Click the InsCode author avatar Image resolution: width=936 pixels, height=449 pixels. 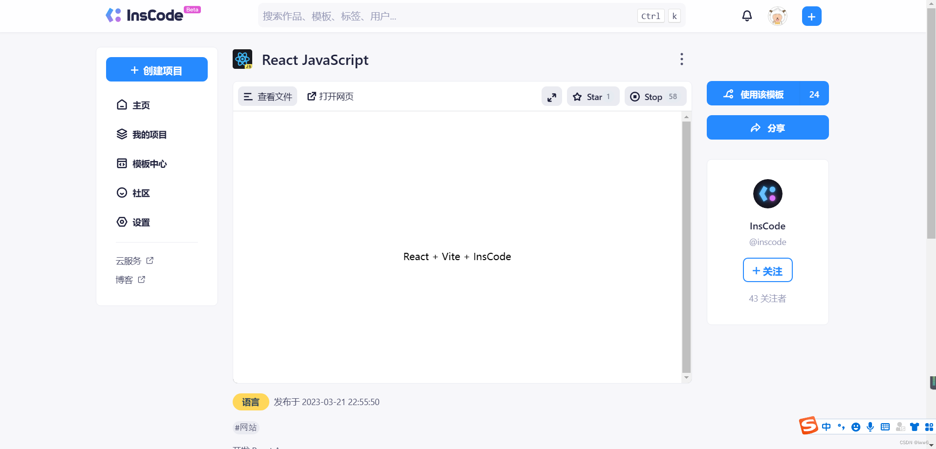coord(767,194)
